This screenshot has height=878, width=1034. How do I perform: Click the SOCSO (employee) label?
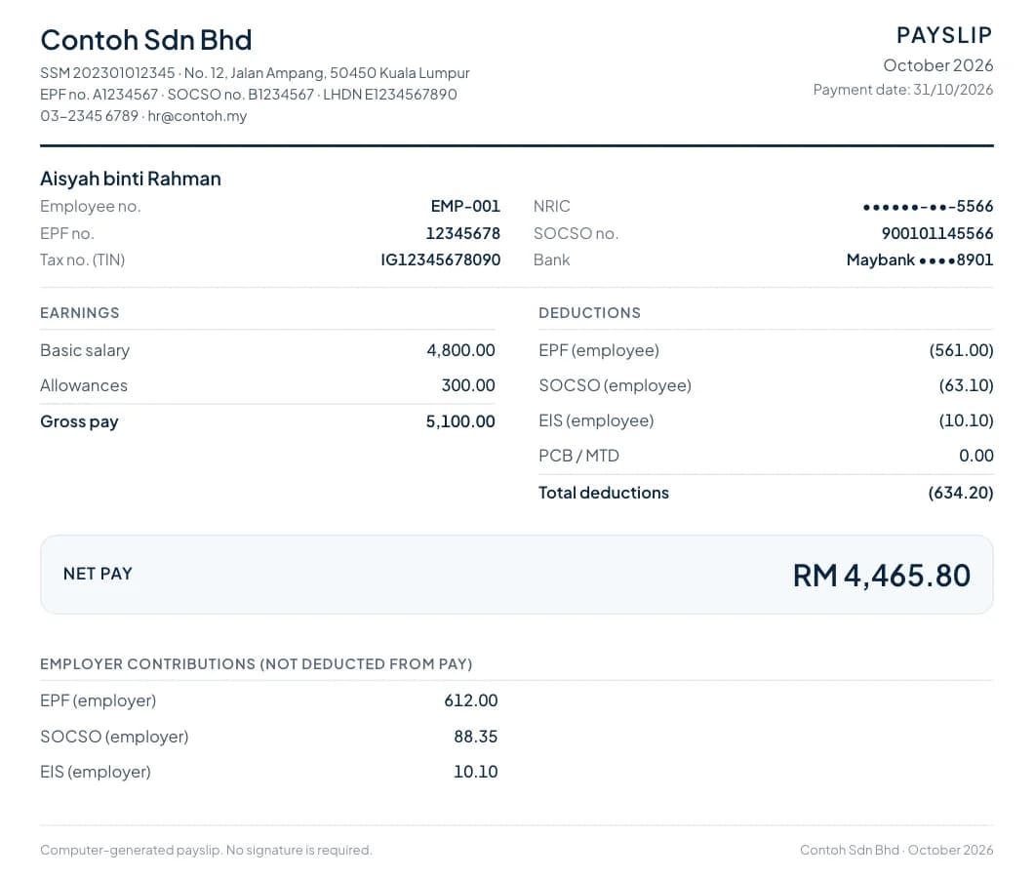pos(615,385)
